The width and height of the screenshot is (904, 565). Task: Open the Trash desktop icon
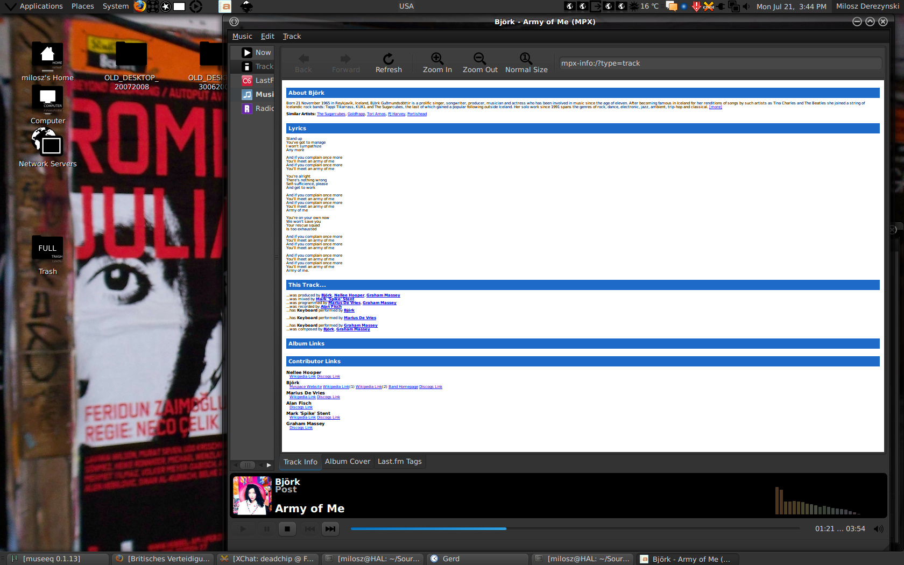click(47, 256)
